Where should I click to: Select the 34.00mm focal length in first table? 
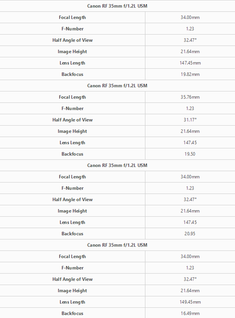pyautogui.click(x=190, y=17)
